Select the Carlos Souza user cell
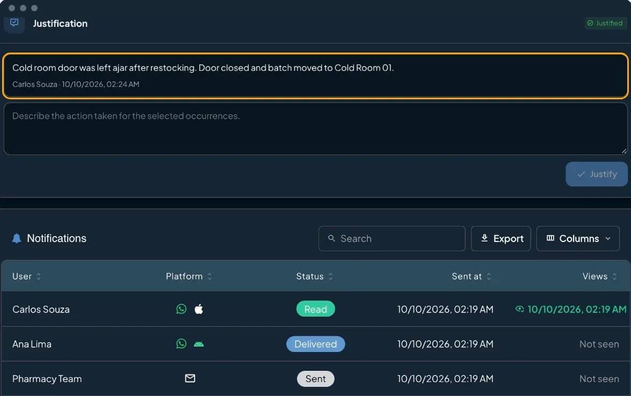The image size is (631, 396). (x=41, y=309)
